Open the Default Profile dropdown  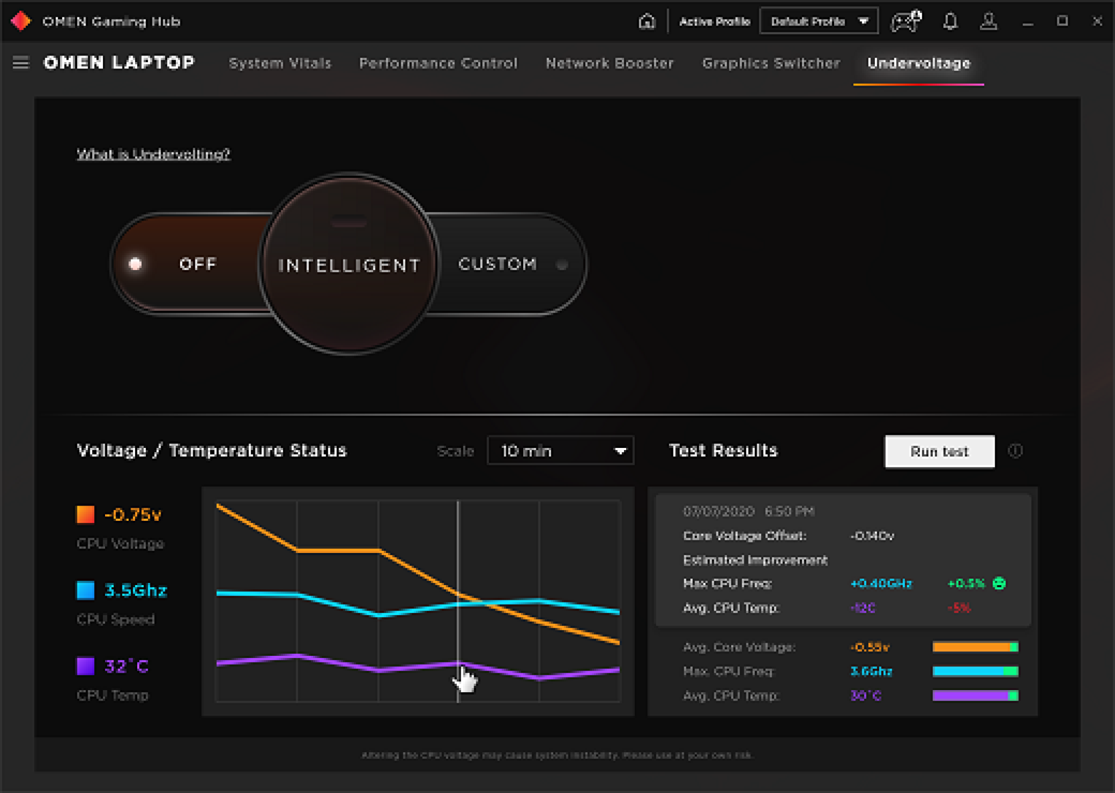point(818,21)
